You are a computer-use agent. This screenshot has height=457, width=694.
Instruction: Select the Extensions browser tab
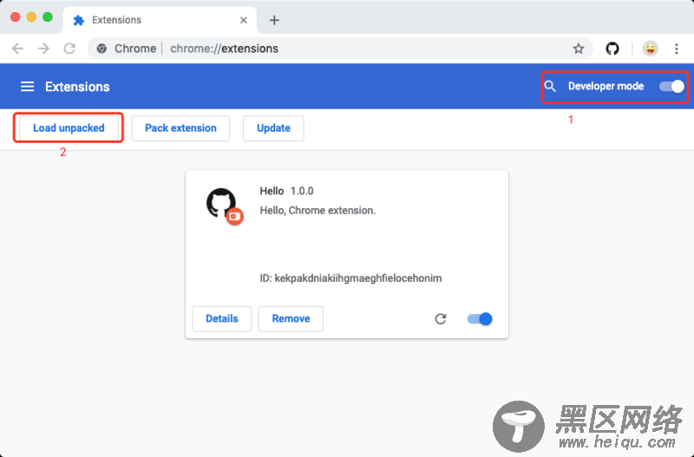[160, 20]
